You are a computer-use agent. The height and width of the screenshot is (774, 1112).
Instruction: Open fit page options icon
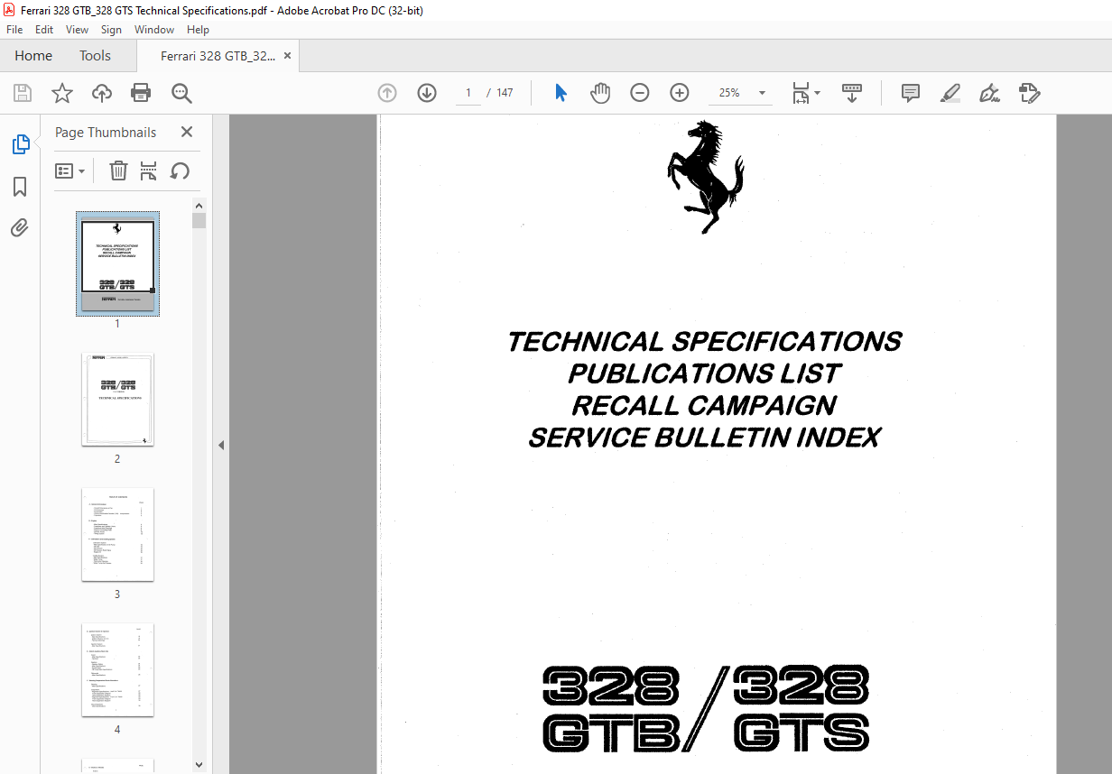(801, 93)
